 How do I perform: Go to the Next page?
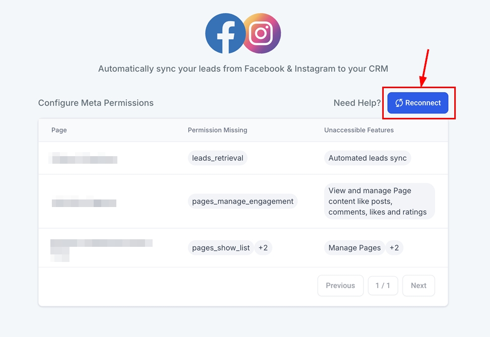point(418,286)
